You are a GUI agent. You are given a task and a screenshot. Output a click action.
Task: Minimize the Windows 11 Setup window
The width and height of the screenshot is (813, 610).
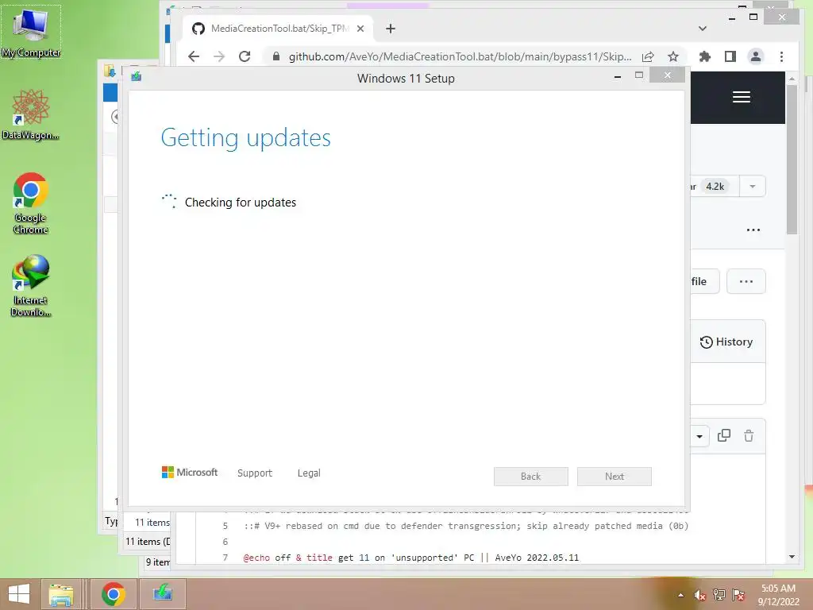618,76
